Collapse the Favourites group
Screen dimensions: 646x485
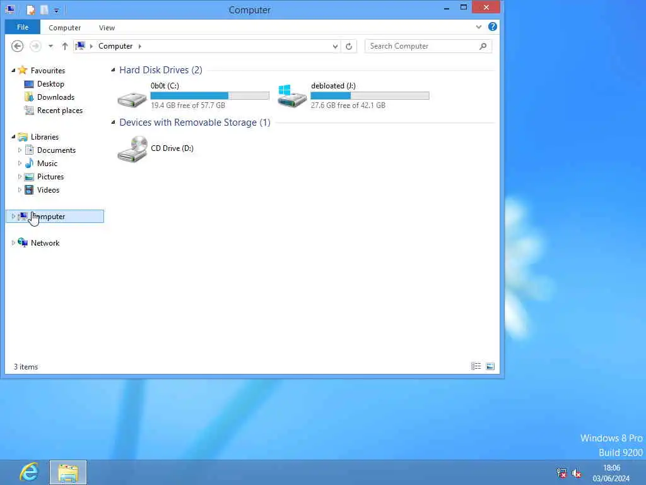[x=13, y=71]
